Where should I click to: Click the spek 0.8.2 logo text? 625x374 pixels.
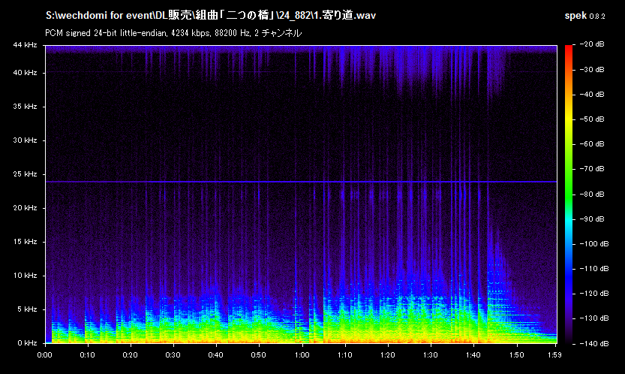pyautogui.click(x=584, y=16)
